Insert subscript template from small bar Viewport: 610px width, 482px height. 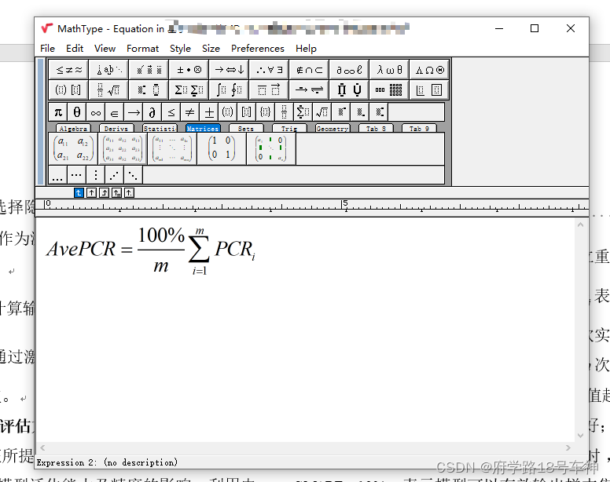point(360,112)
